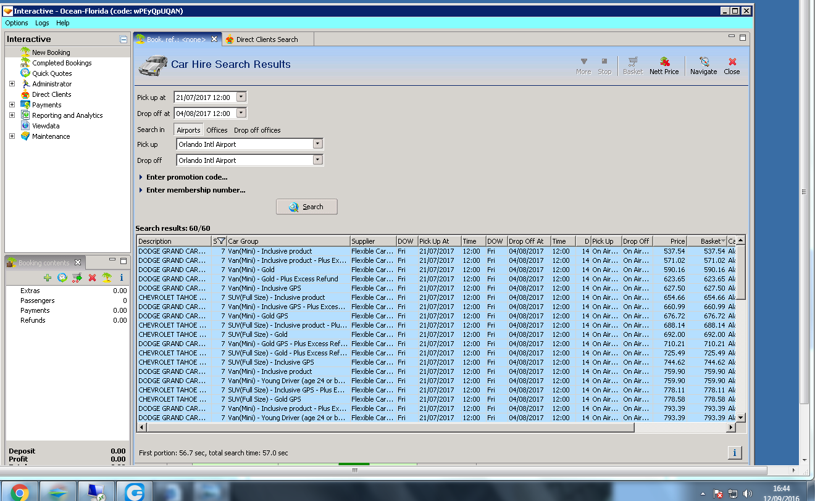This screenshot has width=815, height=501.
Task: Click the network icon in system tray
Action: [733, 494]
